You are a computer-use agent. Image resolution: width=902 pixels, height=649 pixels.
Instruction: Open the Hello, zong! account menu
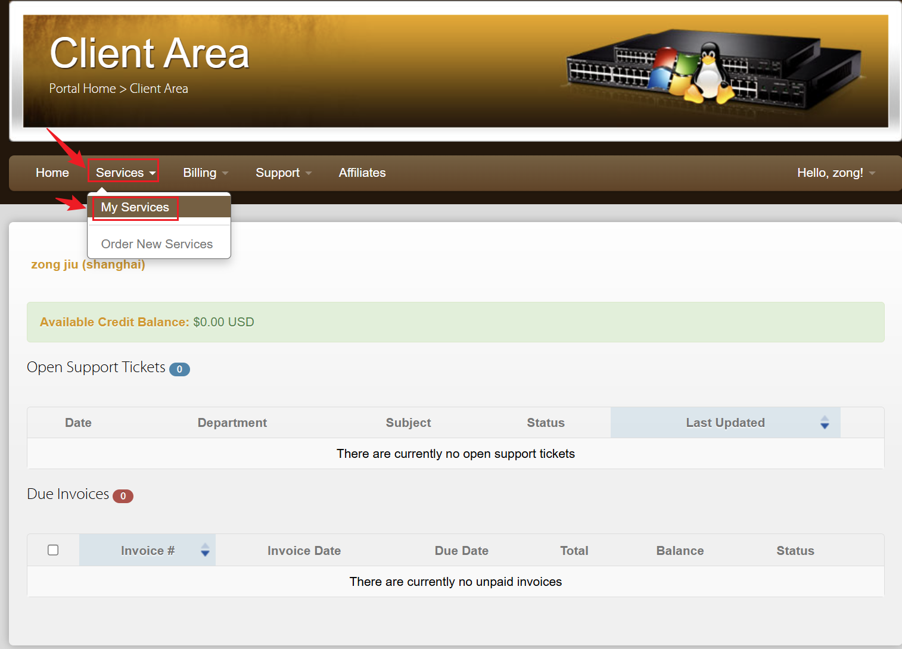pos(835,173)
